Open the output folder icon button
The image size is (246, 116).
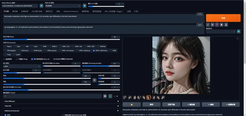(x=132, y=104)
